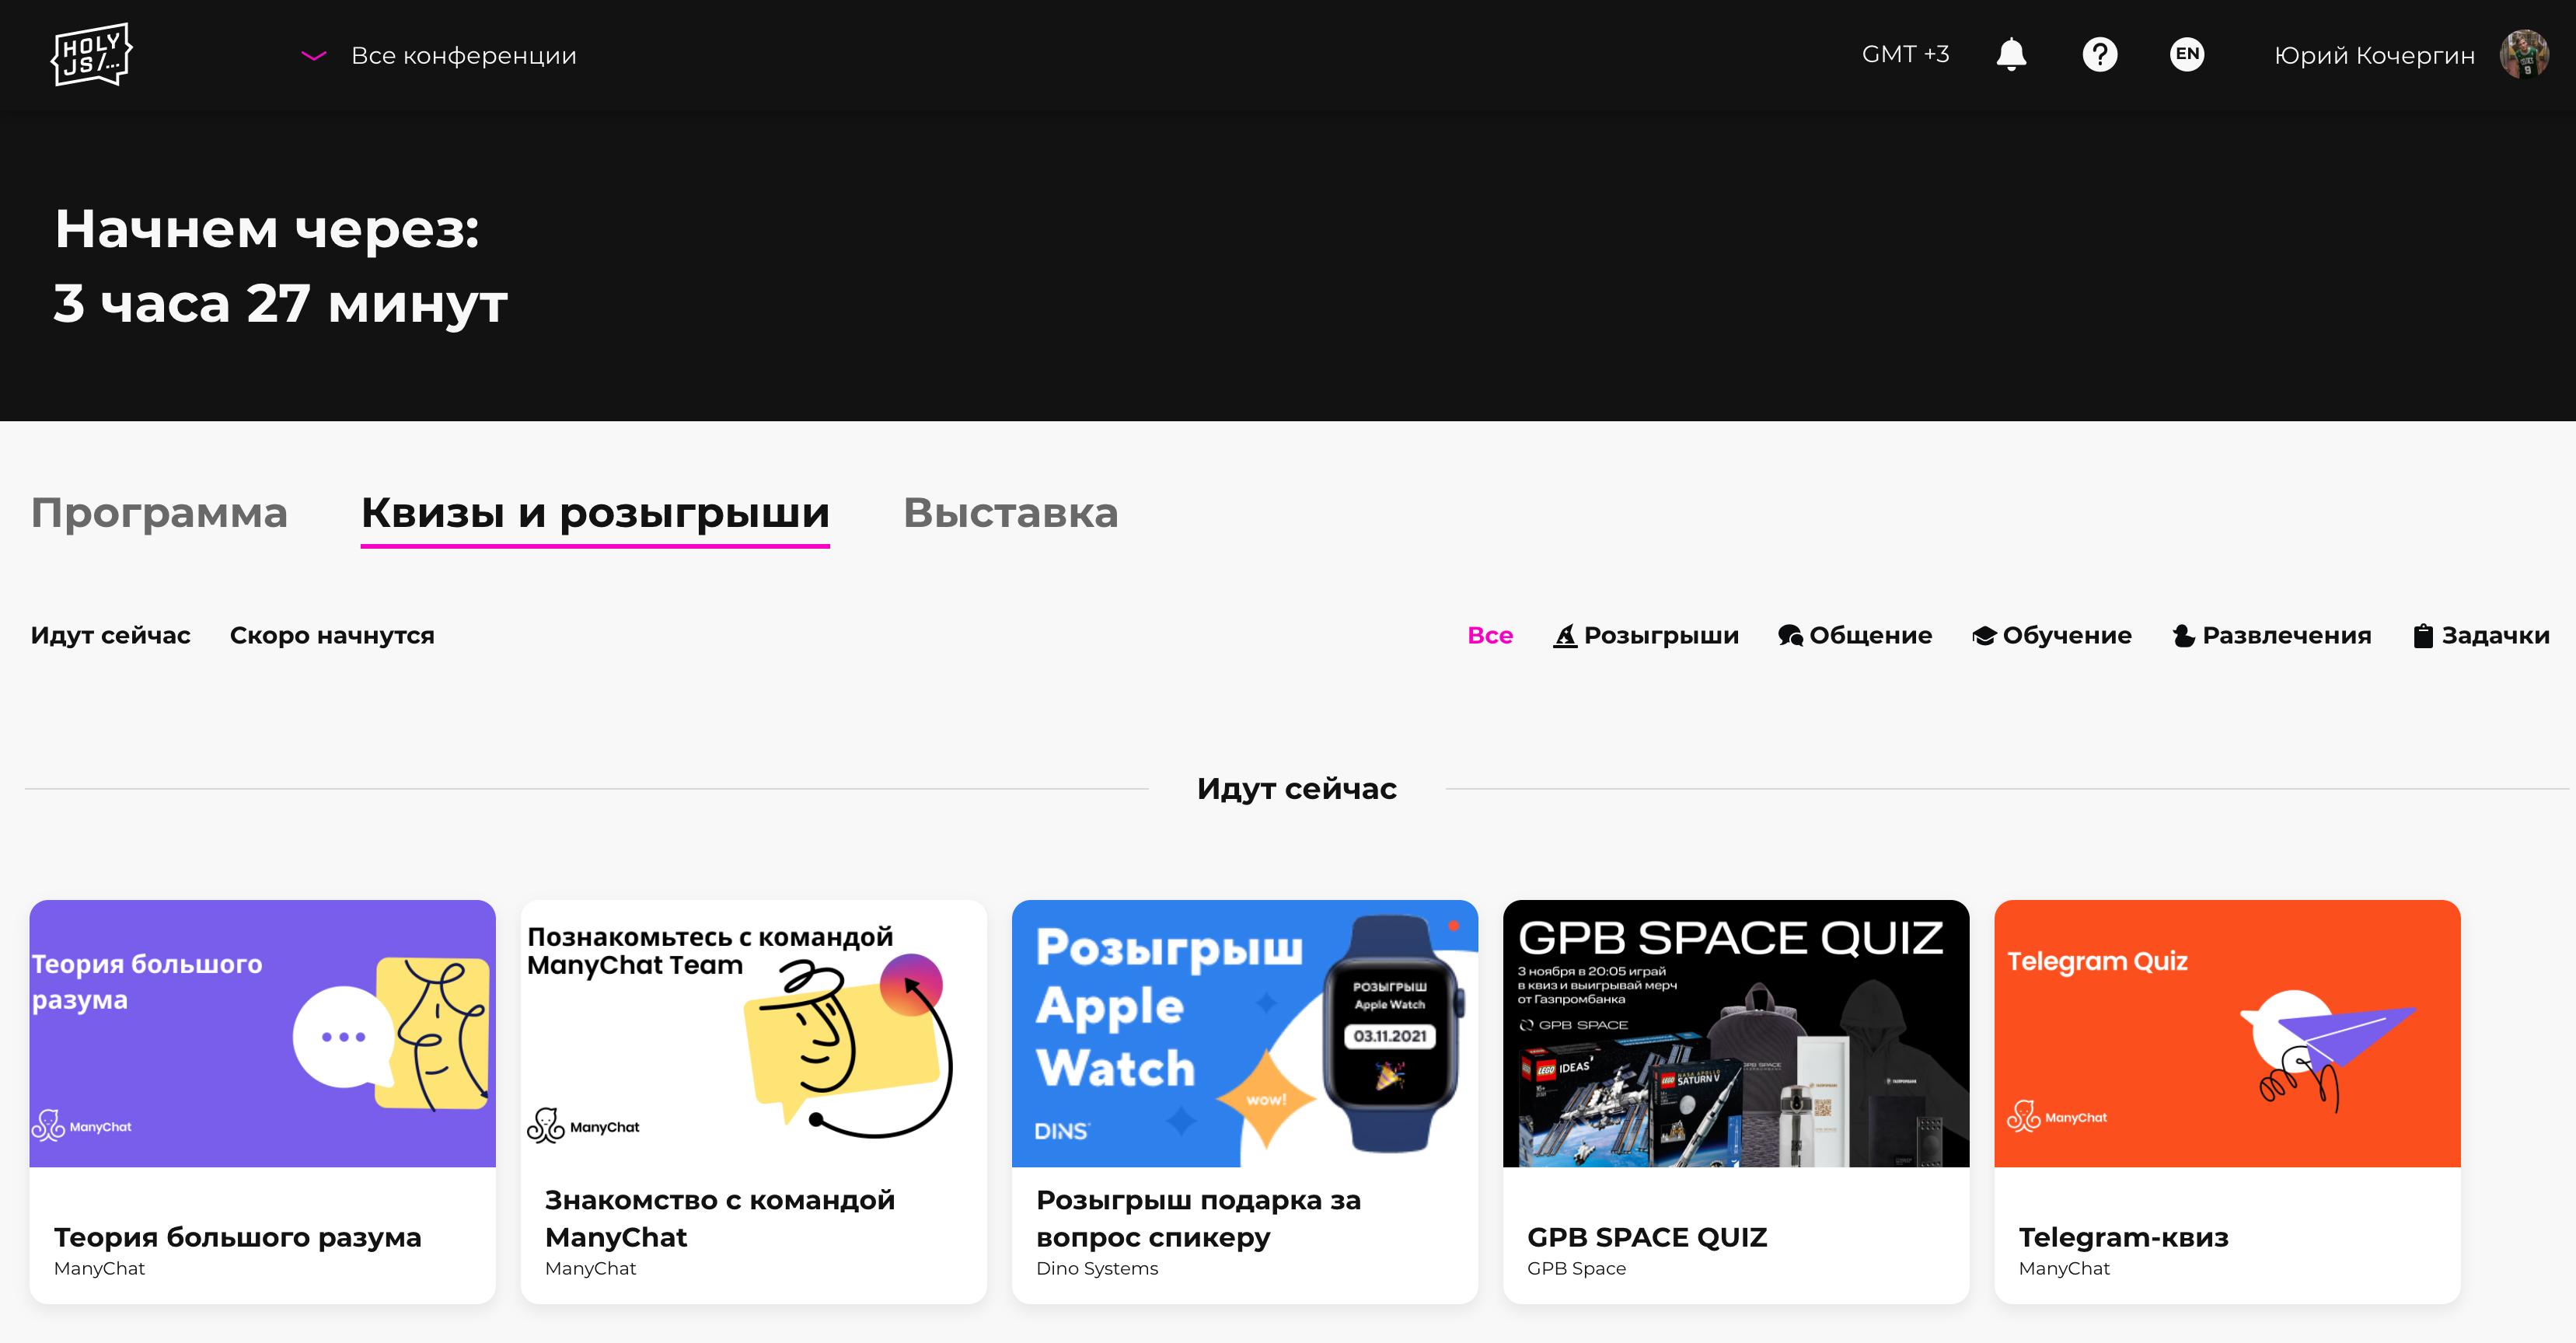Screen dimensions: 2576x1343
Task: Click ManyChat label under Знакомство с командой
Action: [590, 1268]
